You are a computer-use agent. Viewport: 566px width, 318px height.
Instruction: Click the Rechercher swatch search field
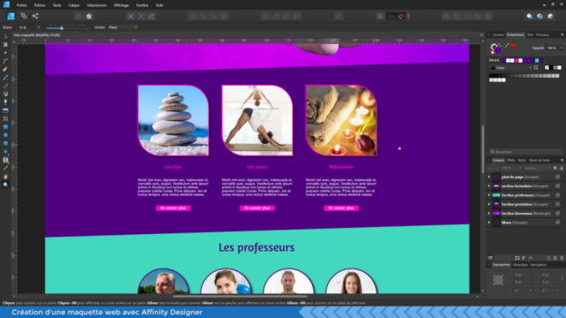tap(526, 152)
